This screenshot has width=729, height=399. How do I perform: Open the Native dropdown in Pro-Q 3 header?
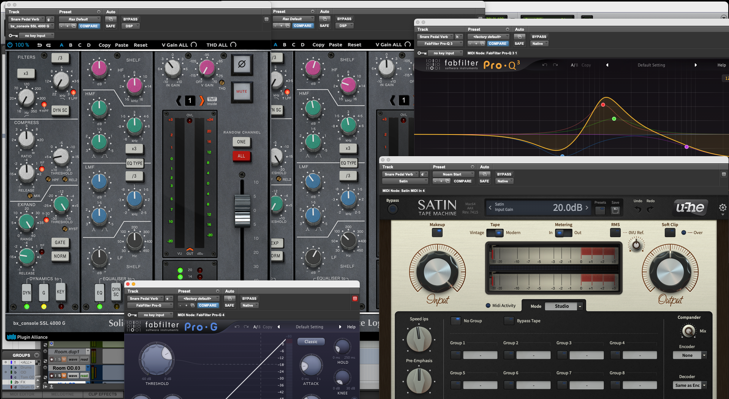pyautogui.click(x=539, y=44)
